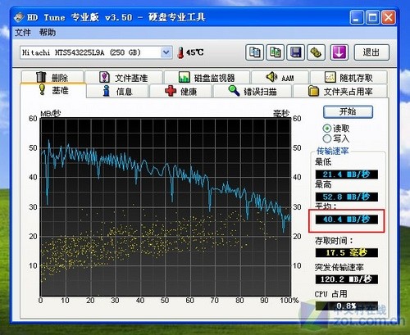410x335 pixels.
Task: Click the benchmark graph area
Action: pos(166,206)
